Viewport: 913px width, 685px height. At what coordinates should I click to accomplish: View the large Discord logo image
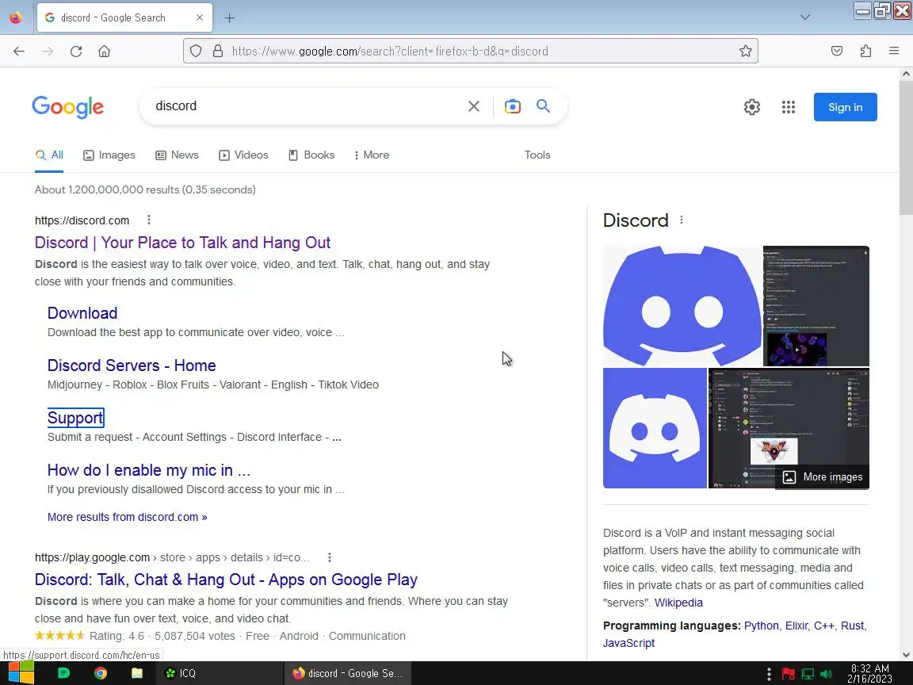pos(682,306)
